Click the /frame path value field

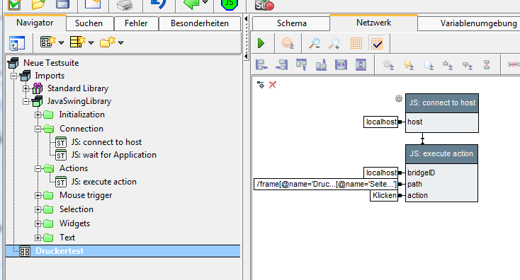click(x=326, y=184)
